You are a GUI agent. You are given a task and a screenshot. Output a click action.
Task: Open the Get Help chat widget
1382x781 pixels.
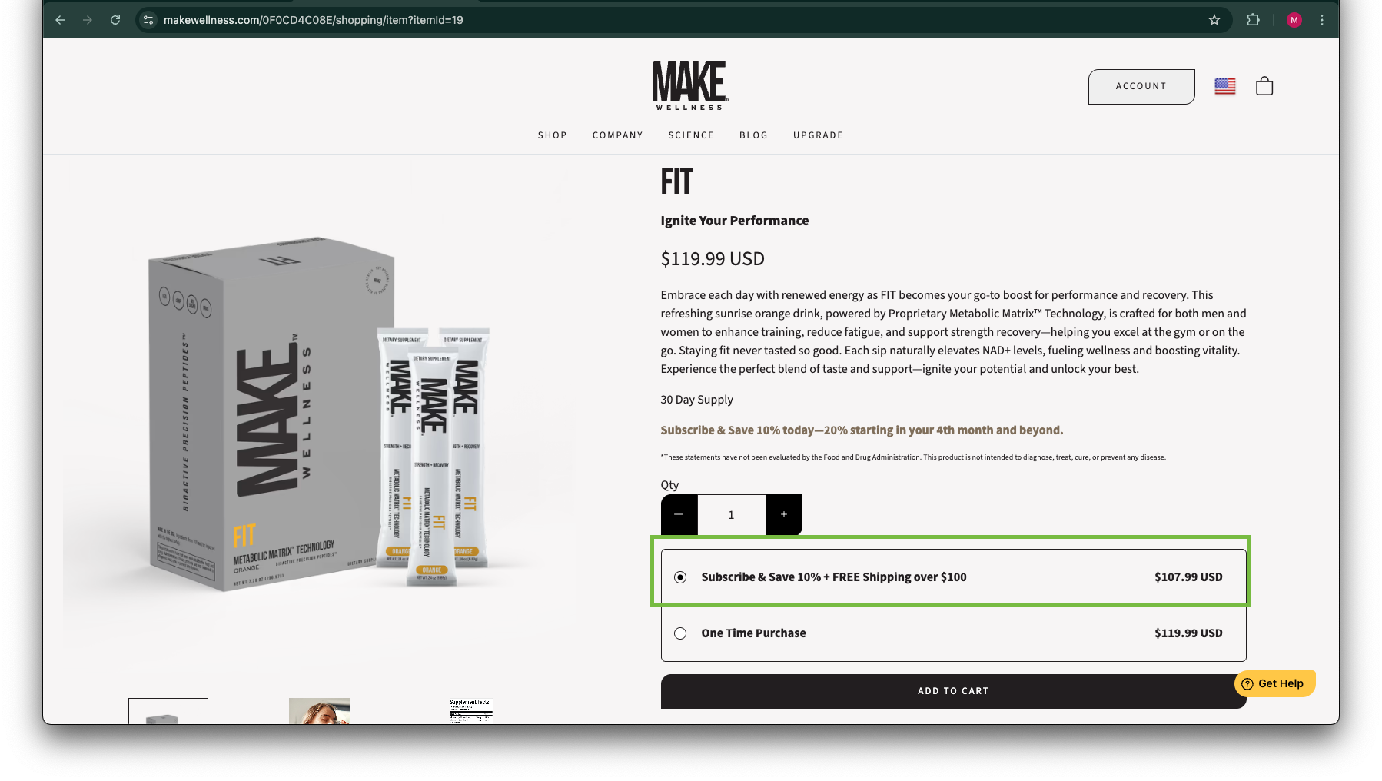pos(1274,683)
